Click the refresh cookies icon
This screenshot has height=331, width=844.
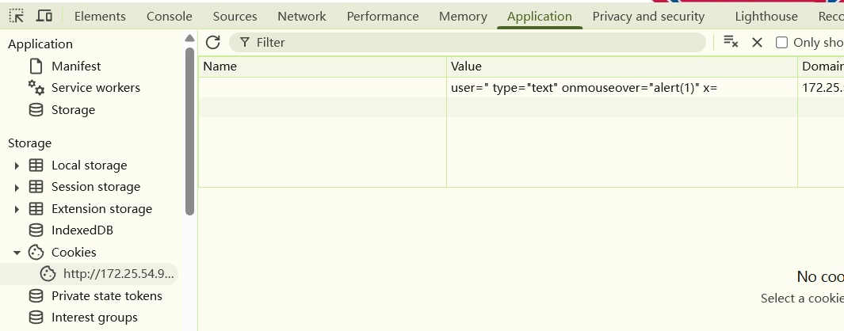[212, 42]
